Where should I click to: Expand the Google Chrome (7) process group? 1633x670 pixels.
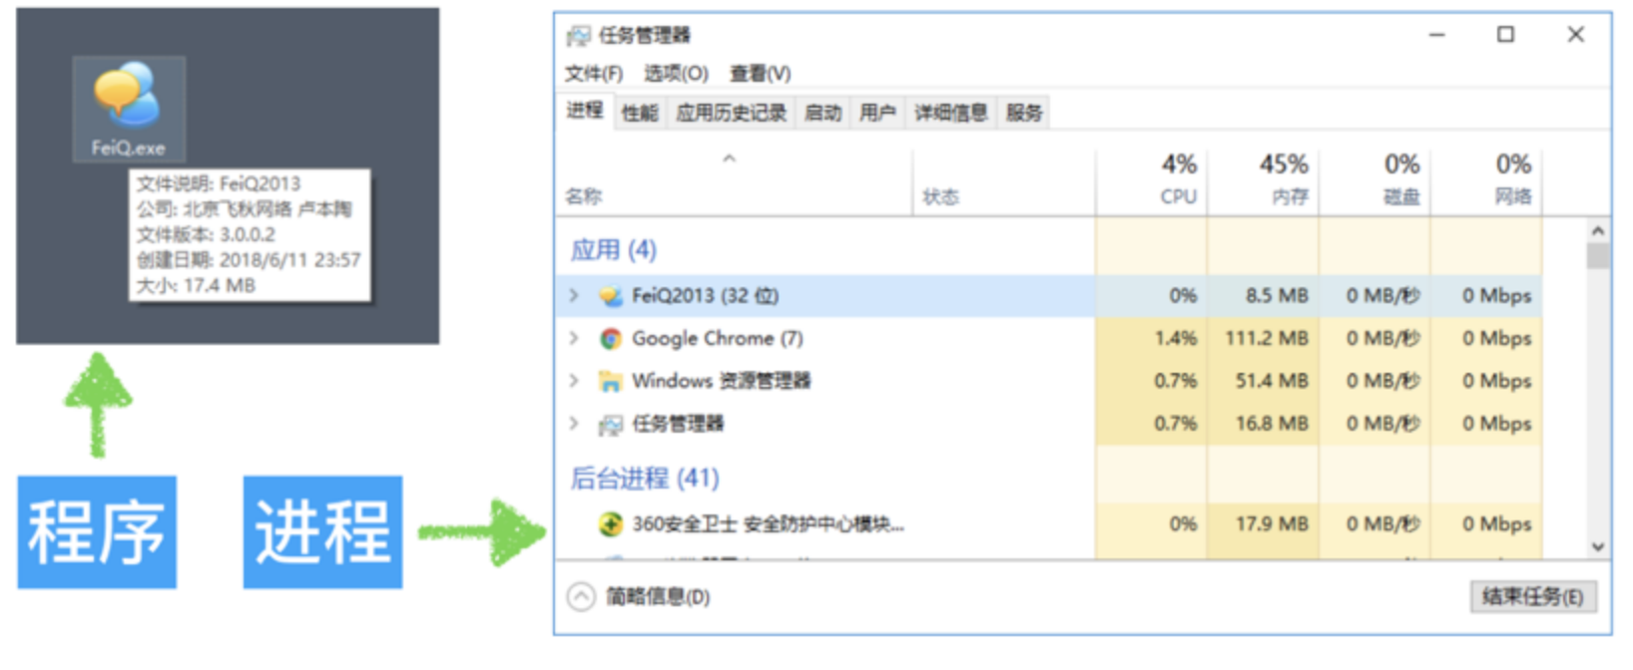(x=574, y=338)
